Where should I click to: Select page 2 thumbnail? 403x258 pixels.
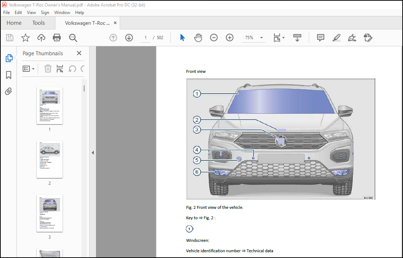pyautogui.click(x=50, y=160)
